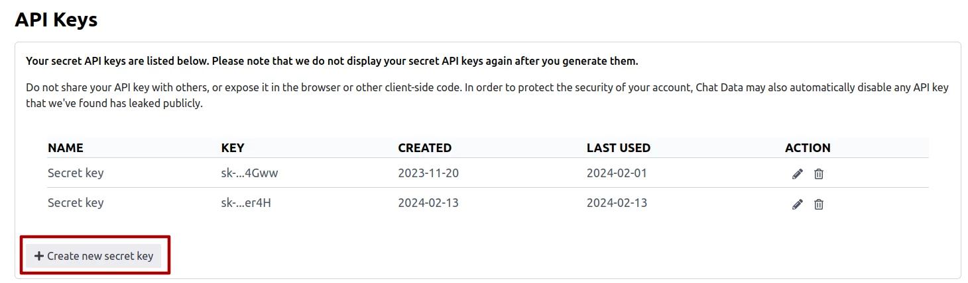Click the 2023-11-20 created date
The image size is (968, 283).
[x=428, y=173]
